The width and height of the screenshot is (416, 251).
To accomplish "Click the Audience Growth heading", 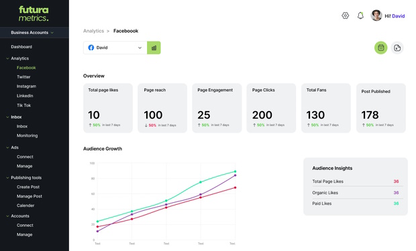I will [103, 149].
